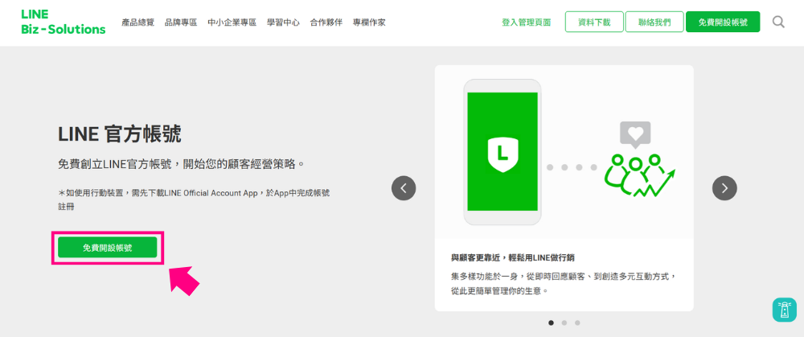Viewport: 804px width, 337px height.
Task: Click 免費開設帳號 button under LINE 官方帳號
Action: point(107,247)
